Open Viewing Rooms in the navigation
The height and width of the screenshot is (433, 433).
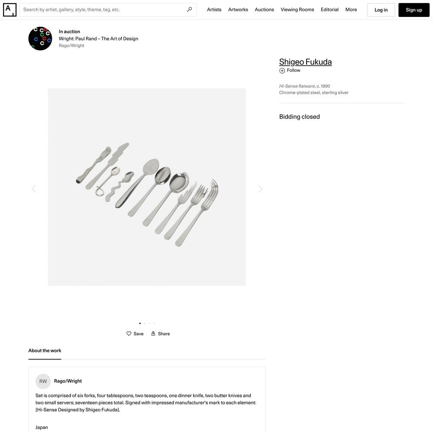pyautogui.click(x=297, y=10)
